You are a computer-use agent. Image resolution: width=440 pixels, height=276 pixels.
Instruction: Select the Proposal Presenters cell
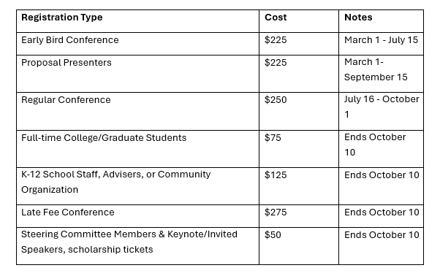coord(137,74)
